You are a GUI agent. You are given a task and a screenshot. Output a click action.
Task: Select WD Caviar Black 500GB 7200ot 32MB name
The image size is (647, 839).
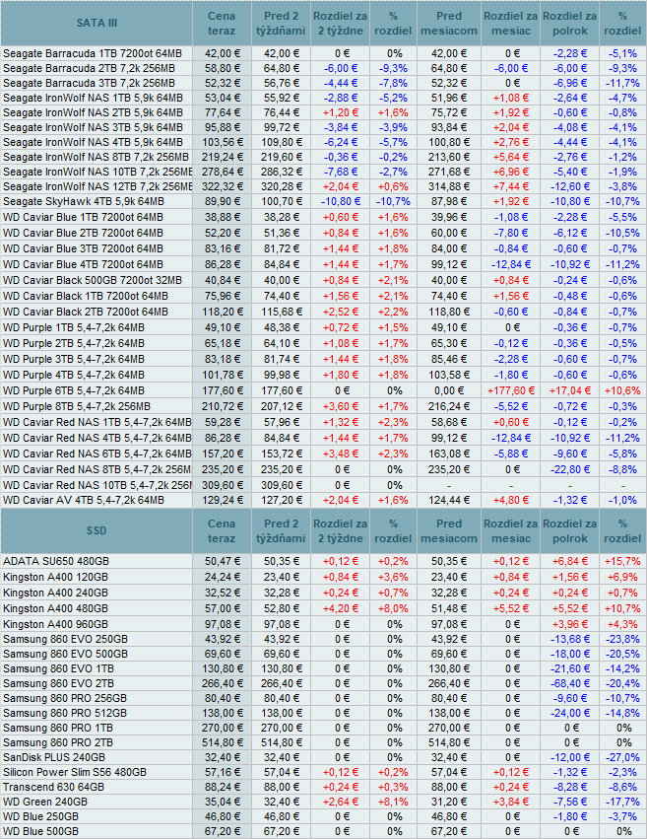(x=93, y=280)
